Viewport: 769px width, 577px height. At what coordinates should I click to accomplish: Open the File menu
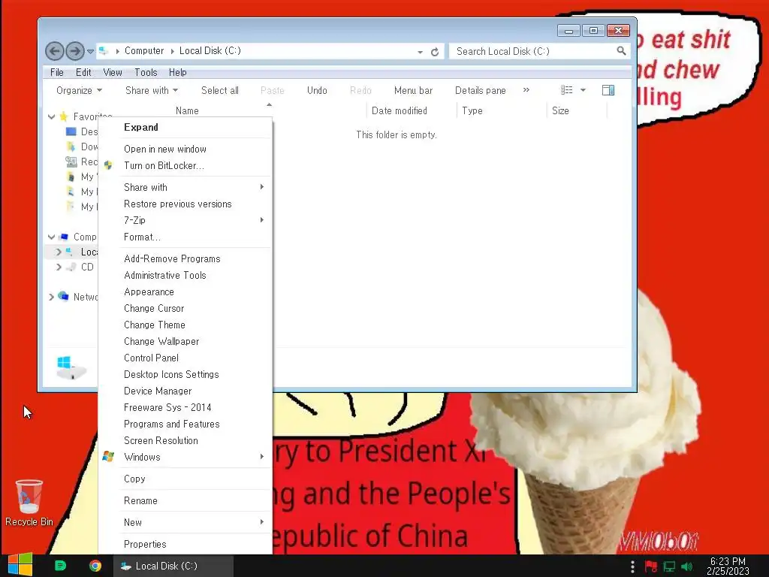tap(57, 72)
